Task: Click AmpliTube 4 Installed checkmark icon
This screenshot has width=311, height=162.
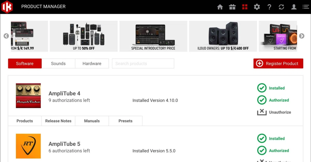Action: tap(262, 88)
